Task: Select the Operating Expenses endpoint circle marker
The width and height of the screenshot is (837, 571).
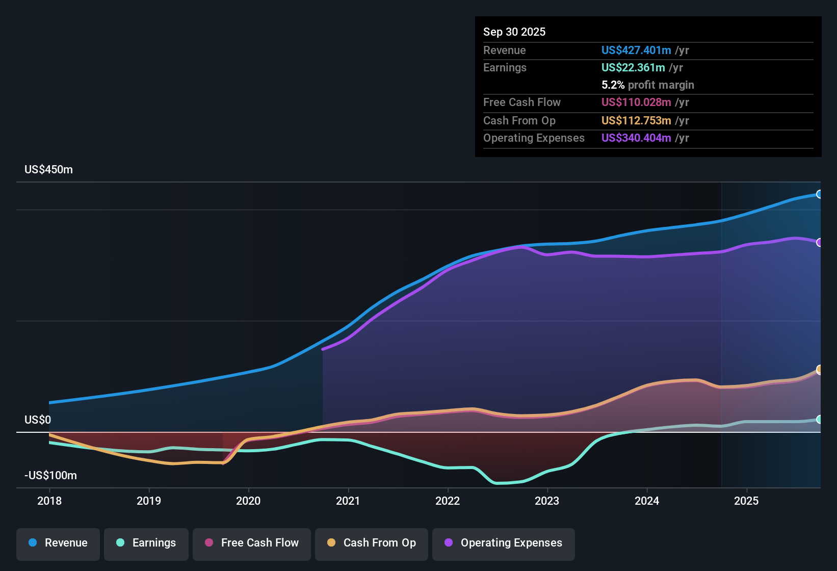Action: 820,242
